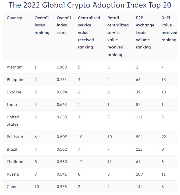Select the Centralized service value received ranking header
180x195 pixels.
coord(89,32)
